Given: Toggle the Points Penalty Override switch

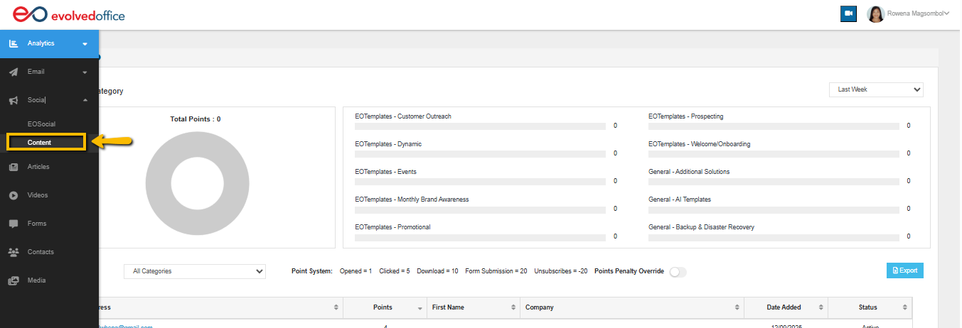Looking at the screenshot, I should coord(678,272).
